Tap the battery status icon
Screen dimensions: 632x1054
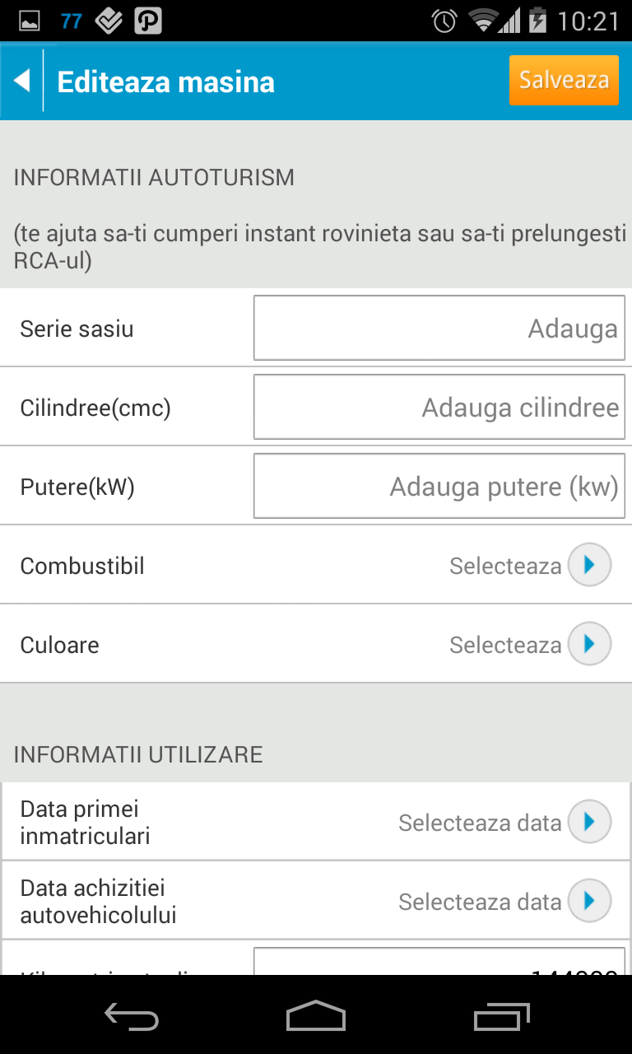[537, 21]
